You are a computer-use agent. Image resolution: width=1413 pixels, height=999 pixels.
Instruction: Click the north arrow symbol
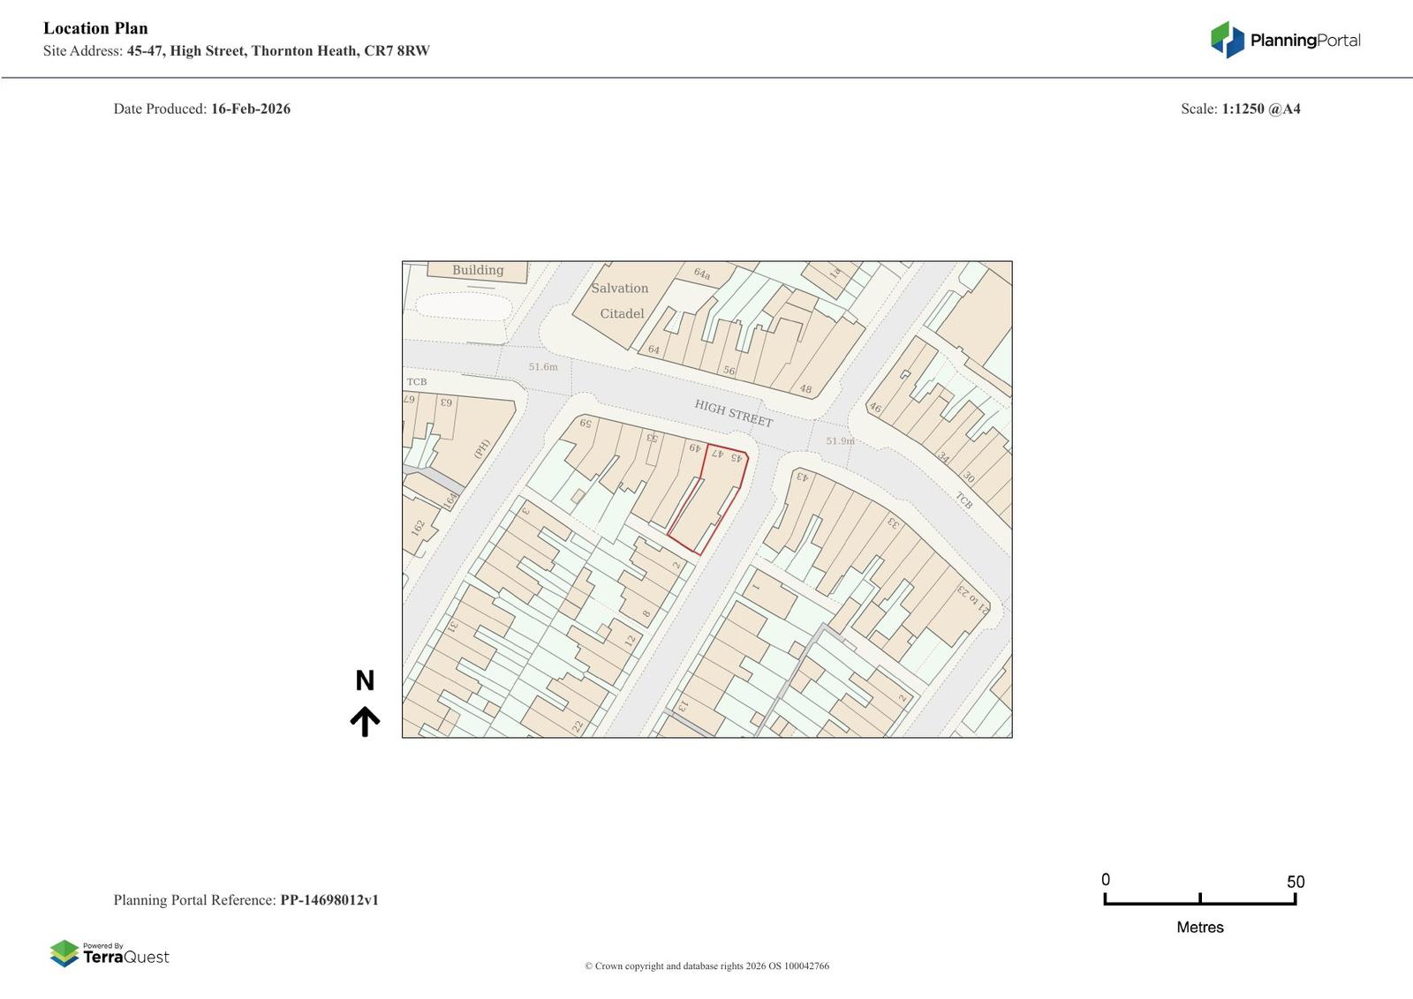coord(365,721)
